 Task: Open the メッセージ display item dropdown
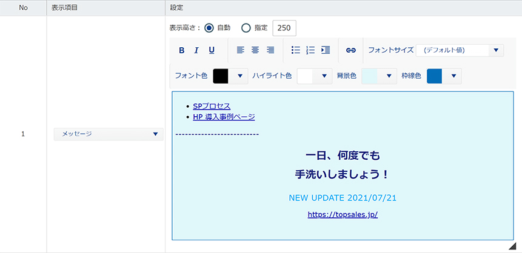(x=109, y=134)
